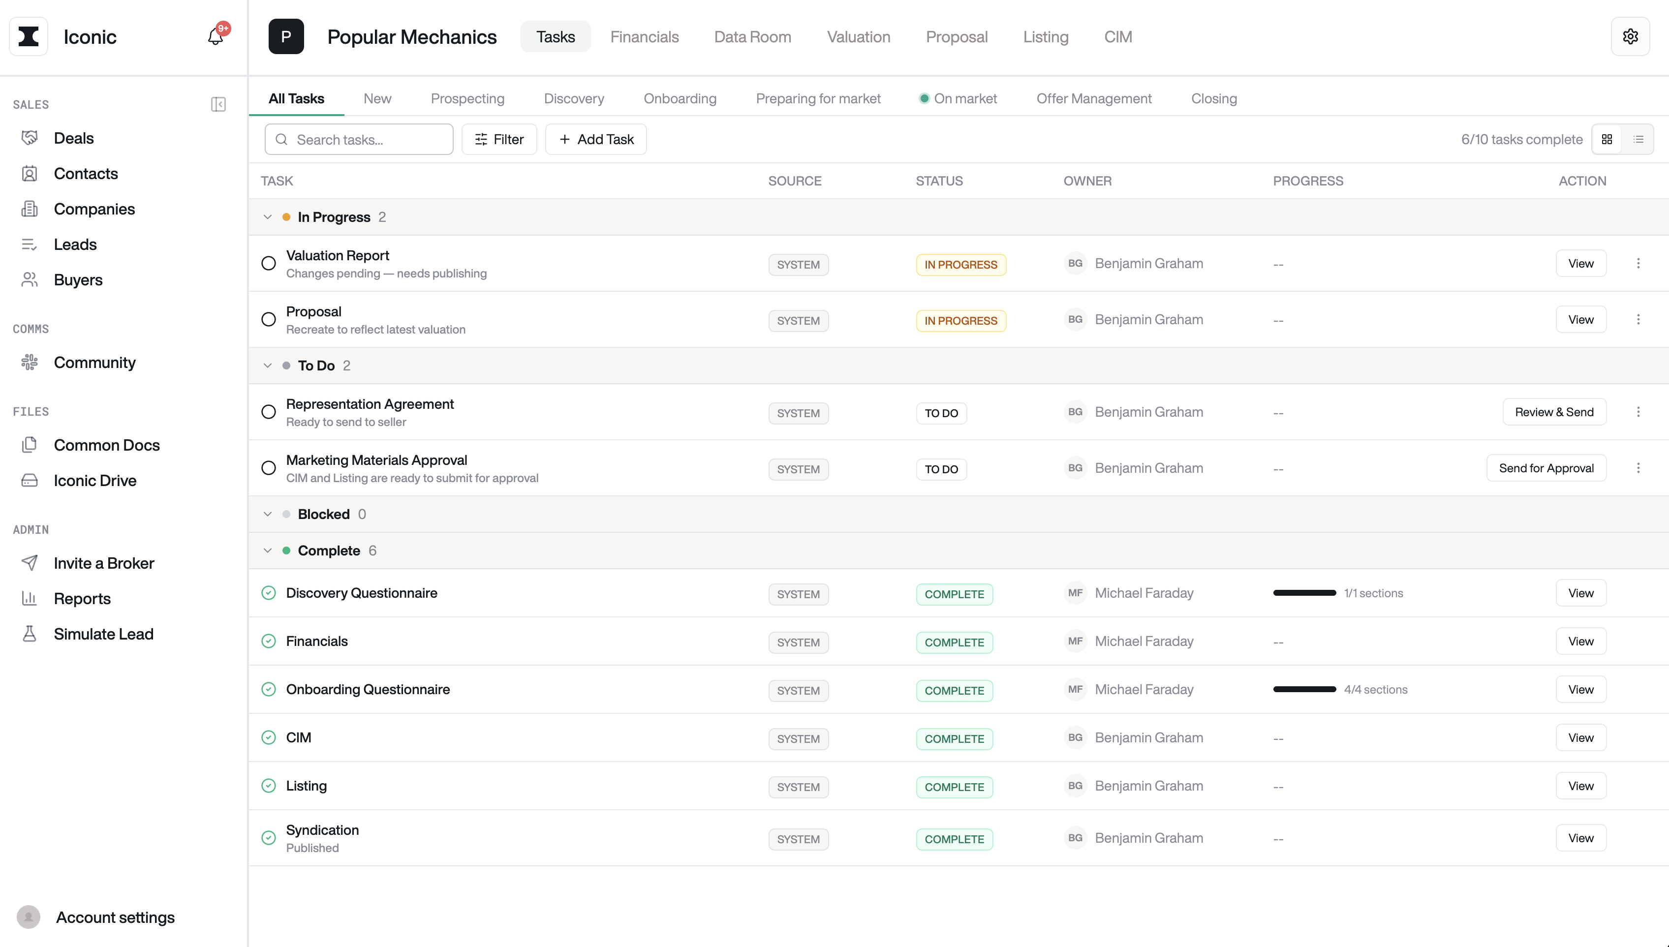Select the On market stage tab
The image size is (1669, 947).
point(958,99)
